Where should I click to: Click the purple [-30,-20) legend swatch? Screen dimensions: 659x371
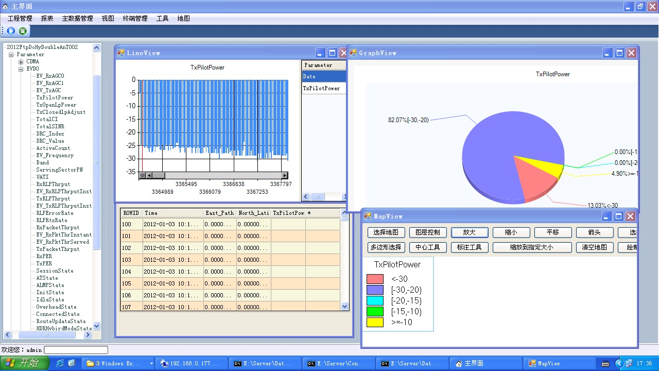[x=375, y=290]
